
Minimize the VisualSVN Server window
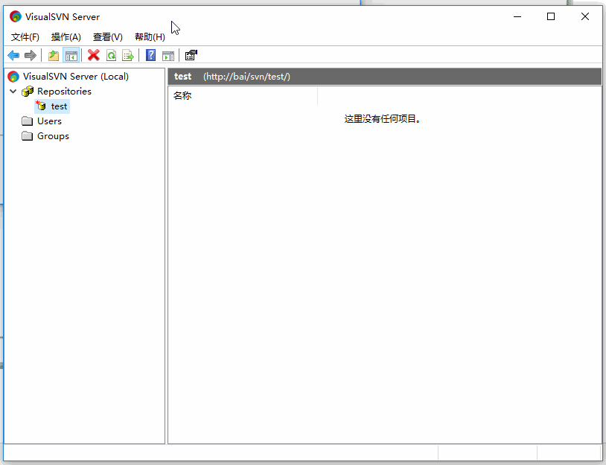(x=517, y=16)
